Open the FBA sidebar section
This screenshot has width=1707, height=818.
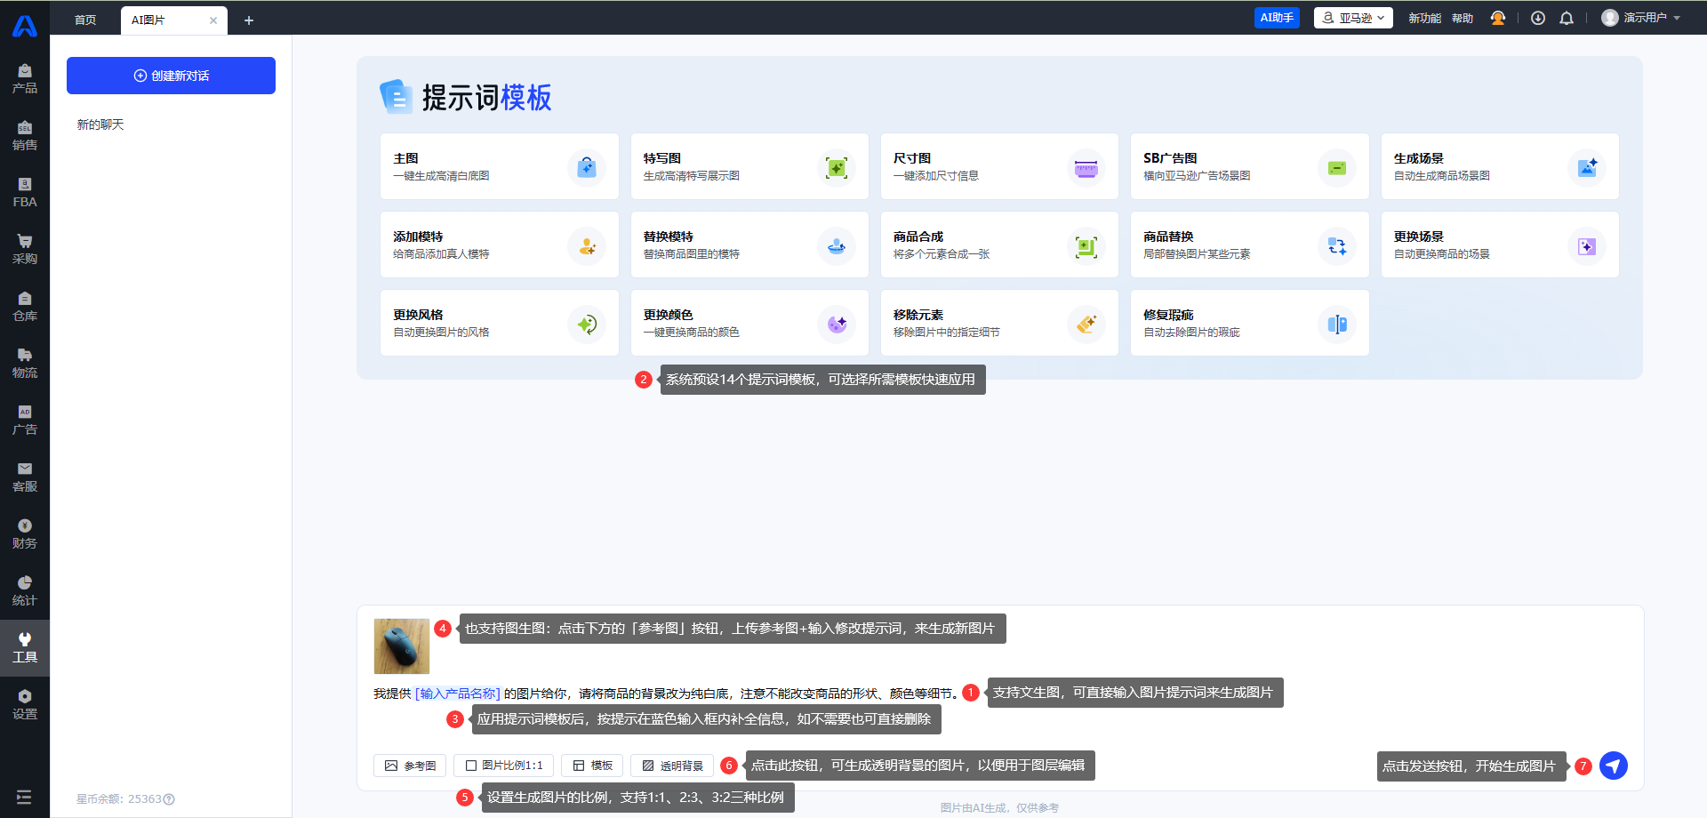(x=25, y=192)
